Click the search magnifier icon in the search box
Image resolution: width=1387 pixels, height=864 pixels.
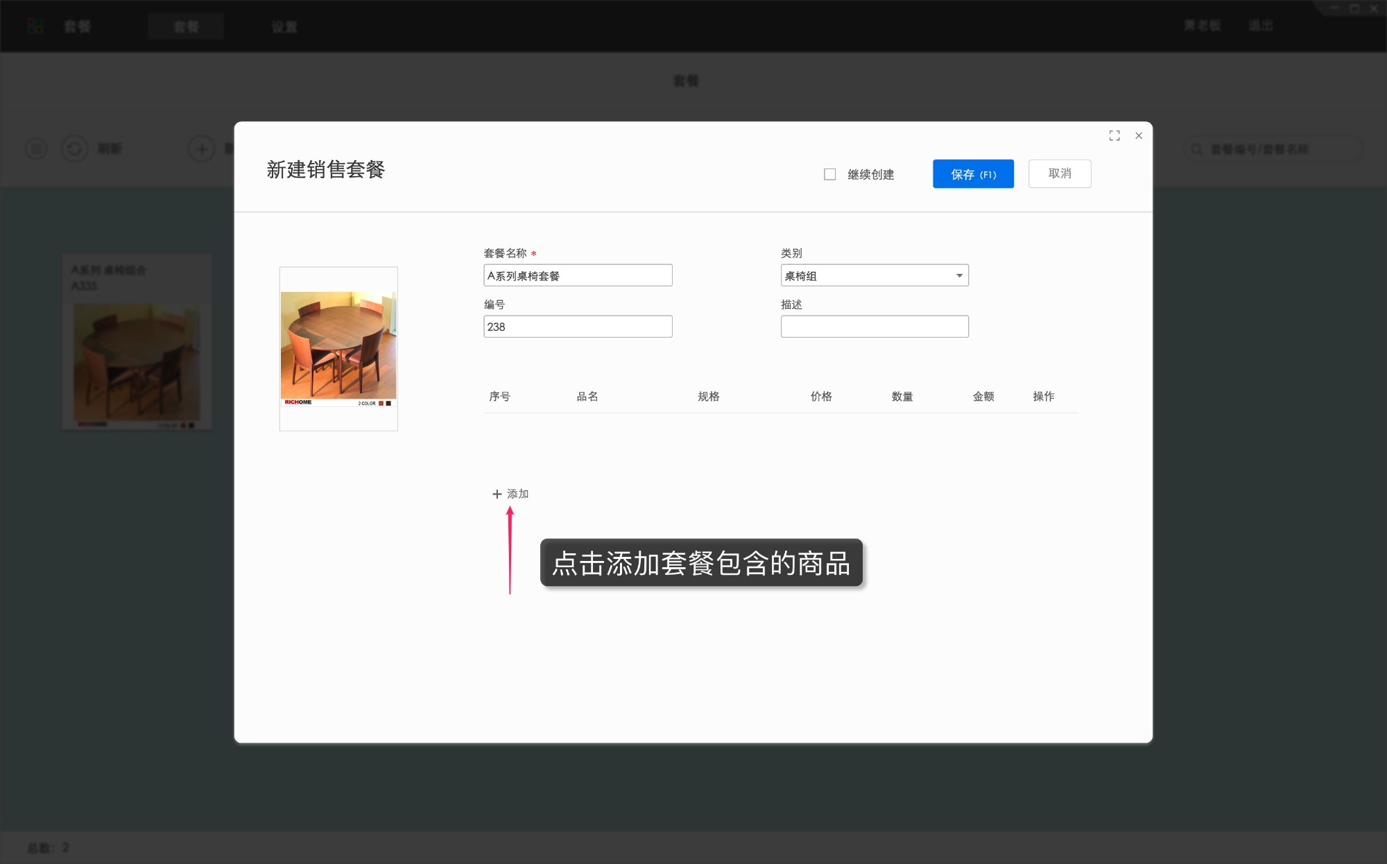point(1196,148)
